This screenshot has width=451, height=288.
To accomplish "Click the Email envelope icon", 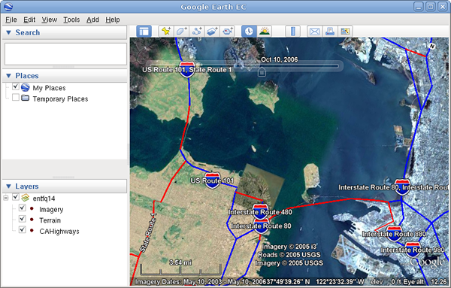I will pyautogui.click(x=315, y=31).
